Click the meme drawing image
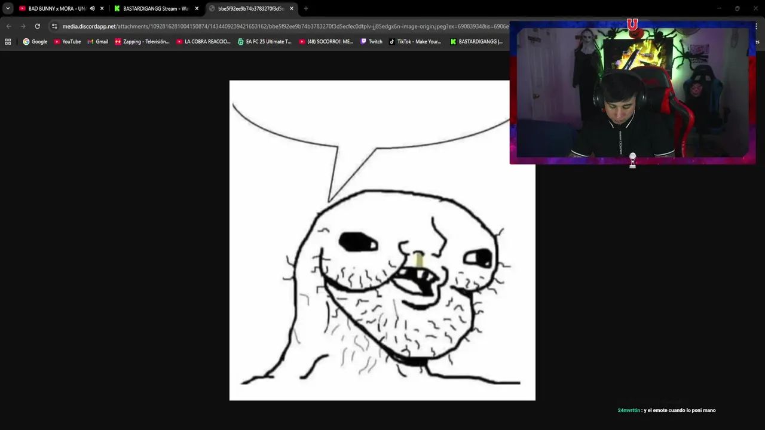 (382, 240)
